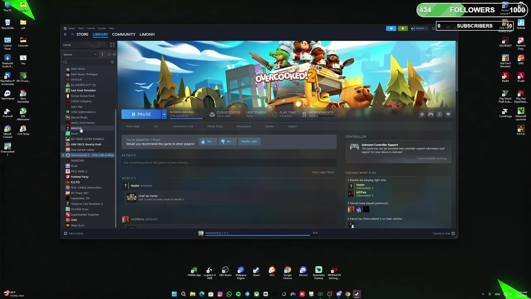Select Marvel Rivals in library list

click(79, 118)
